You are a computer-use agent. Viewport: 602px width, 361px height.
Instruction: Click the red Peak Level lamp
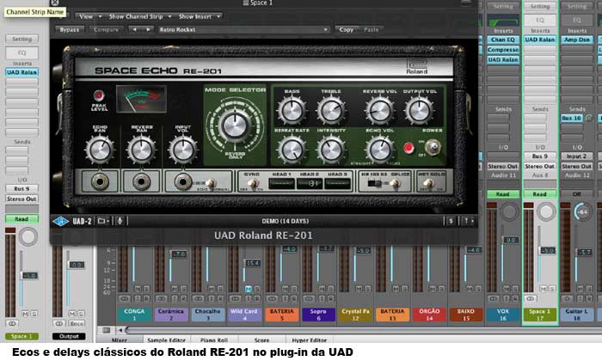pyautogui.click(x=99, y=95)
